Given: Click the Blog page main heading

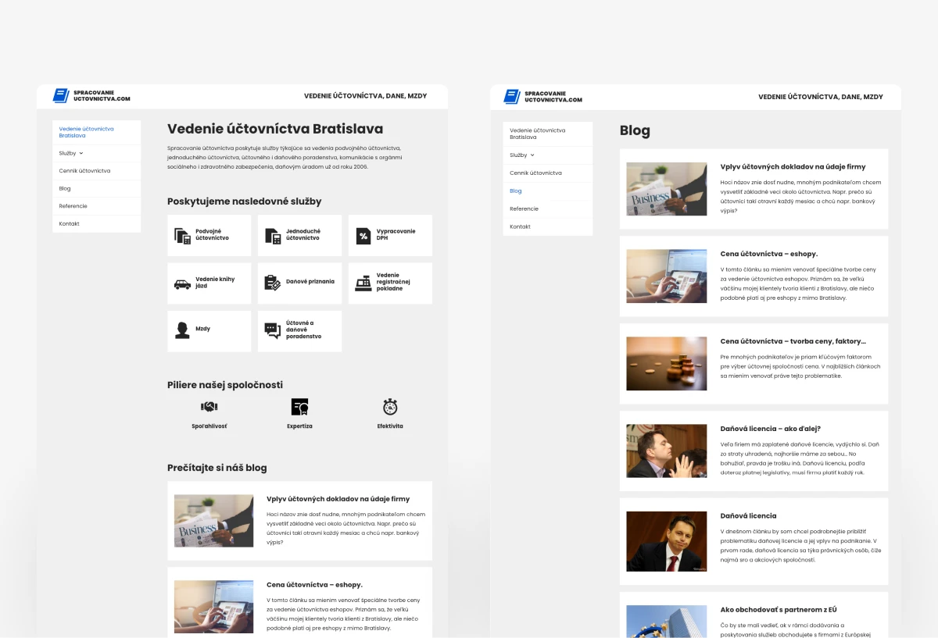Looking at the screenshot, I should click(635, 131).
